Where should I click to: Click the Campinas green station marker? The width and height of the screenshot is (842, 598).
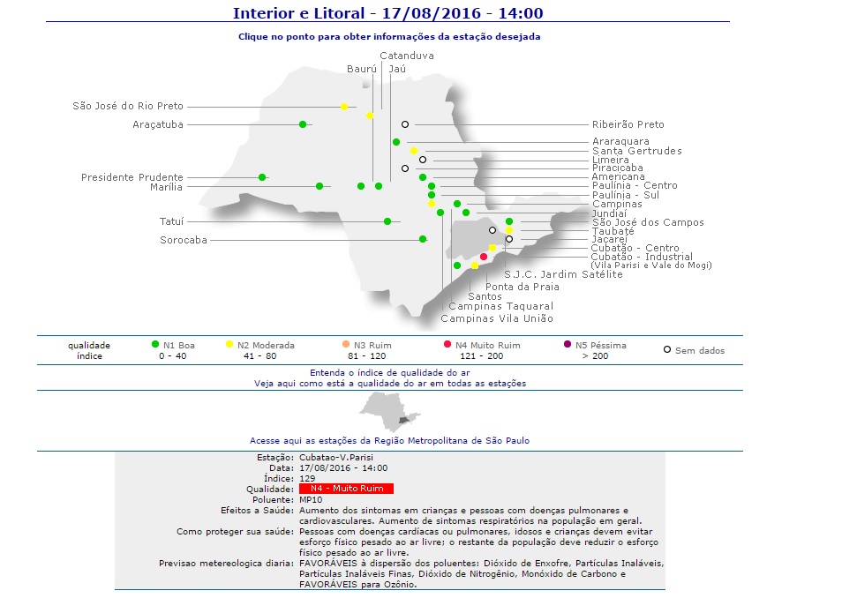pos(457,204)
